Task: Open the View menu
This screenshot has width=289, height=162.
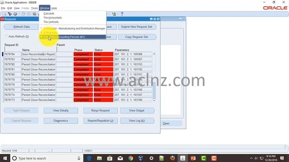Action: coord(17,8)
